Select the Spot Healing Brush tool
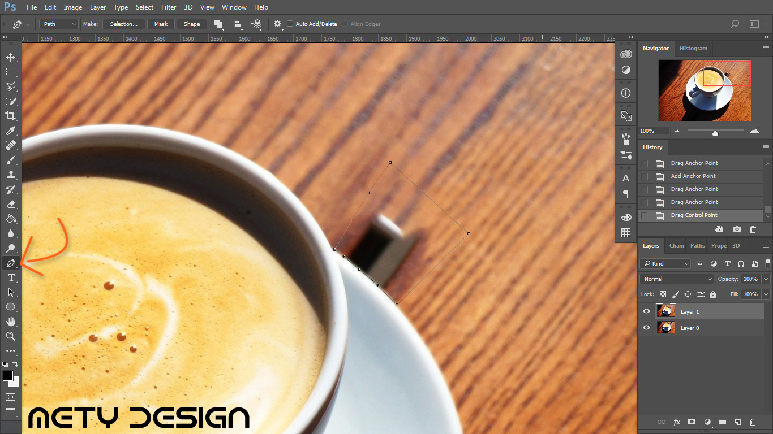The height and width of the screenshot is (434, 773). [11, 145]
